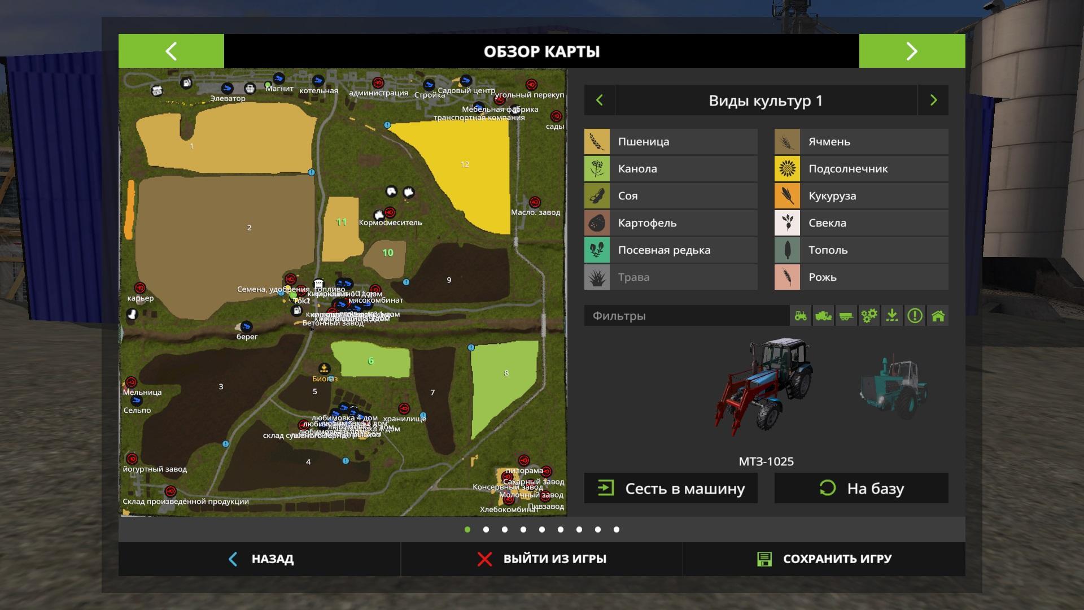Toggle the unloading points filter

pos(892,316)
